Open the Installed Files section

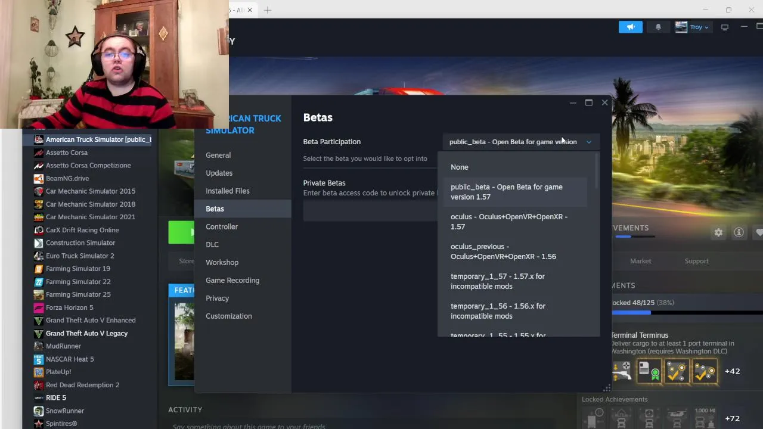pos(243,191)
